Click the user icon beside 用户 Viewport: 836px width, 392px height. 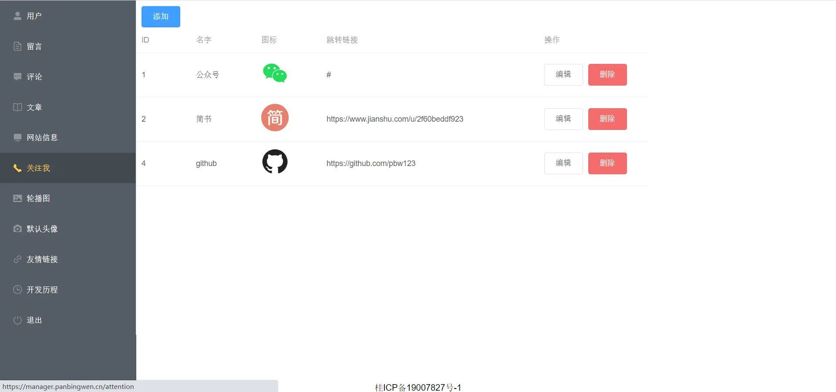coord(17,16)
